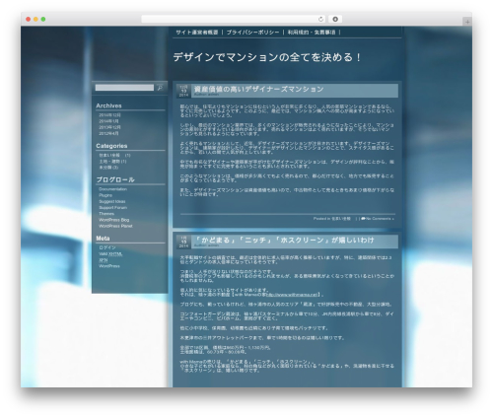Open the Support Forum link
493x417 pixels.
coord(112,208)
